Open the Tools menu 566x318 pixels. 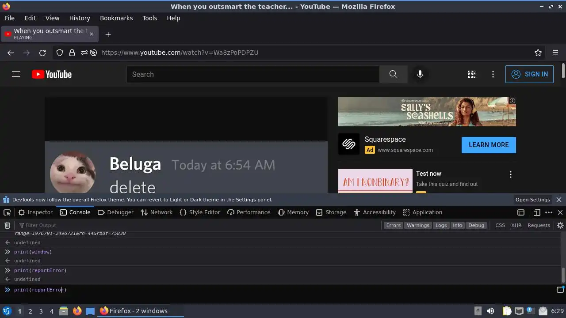click(150, 18)
